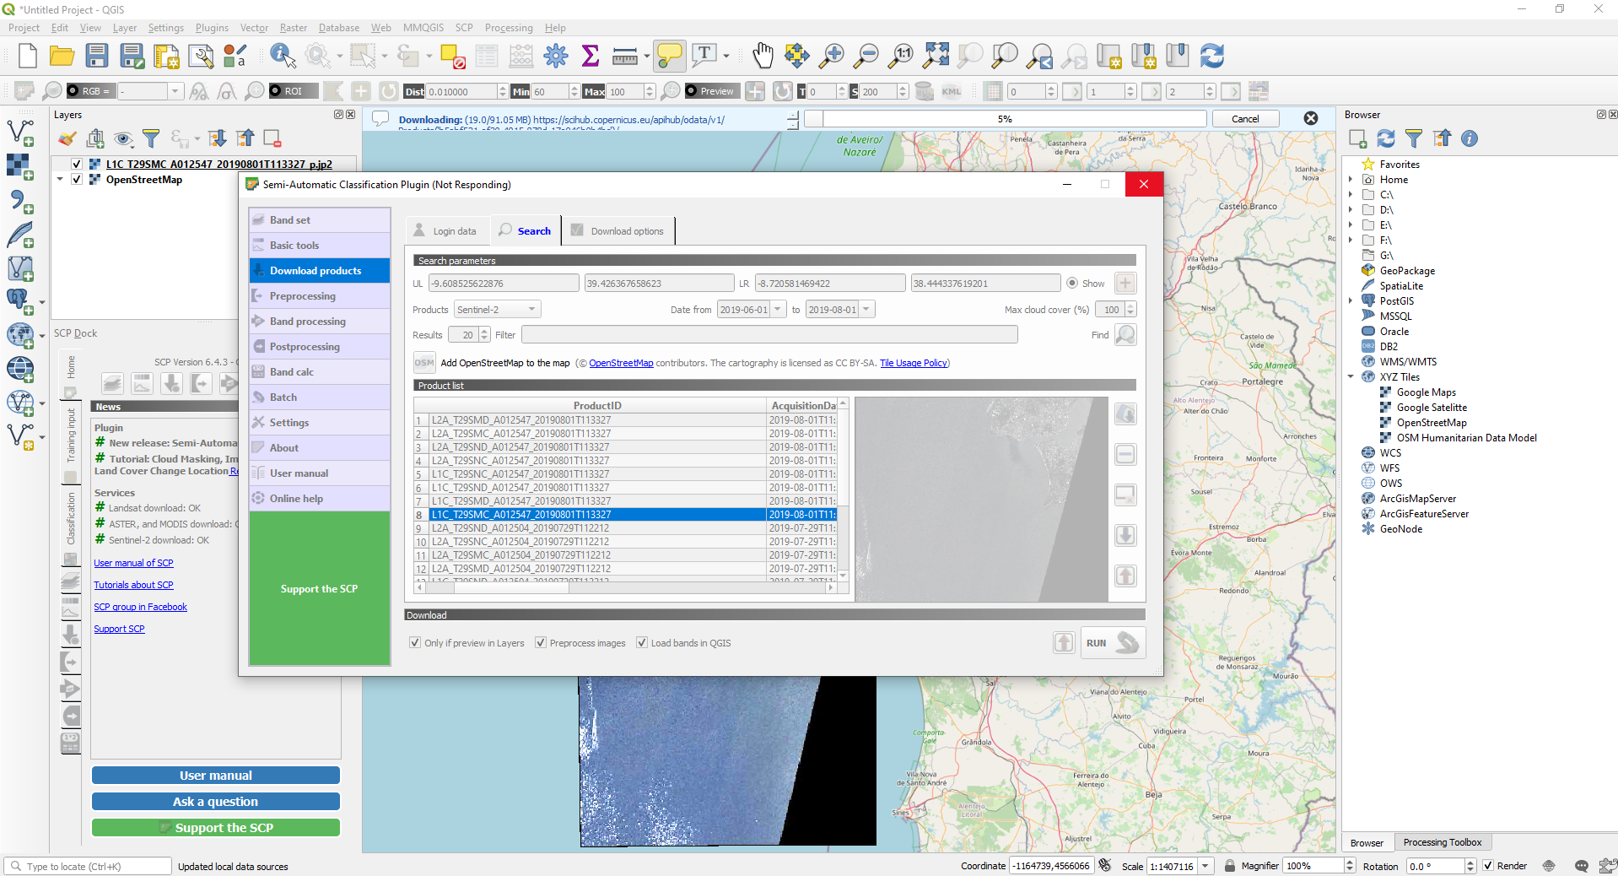Expand the PostGIS node in Browser
1618x876 pixels.
[x=1351, y=301]
